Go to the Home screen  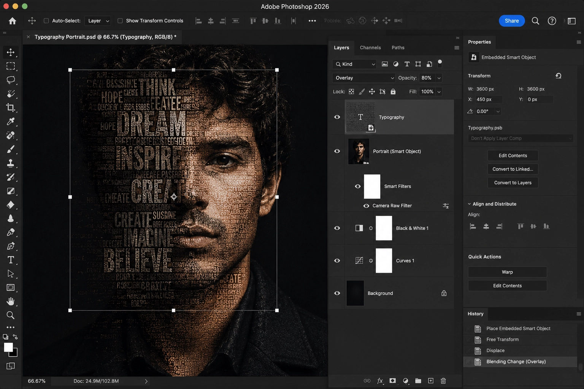click(13, 21)
